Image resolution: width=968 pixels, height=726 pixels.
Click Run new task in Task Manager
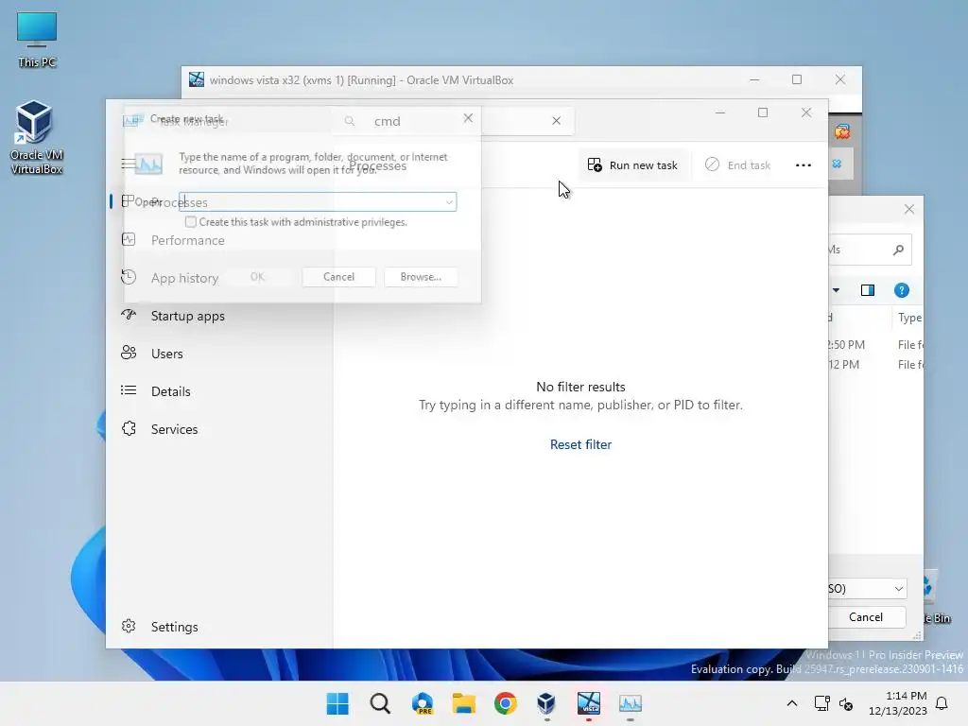[632, 165]
